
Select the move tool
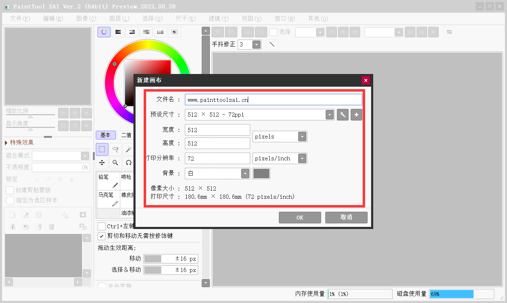(x=102, y=162)
